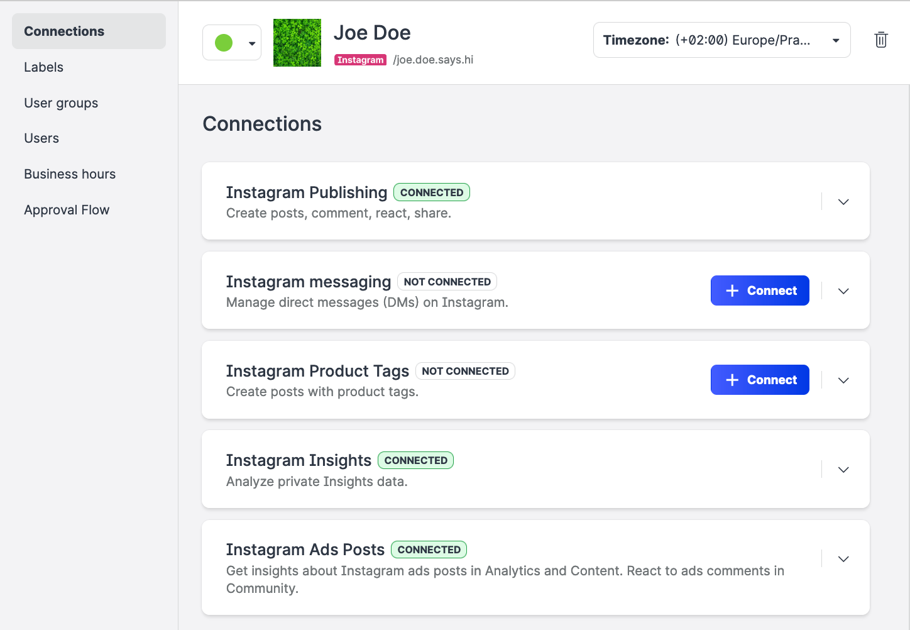Click NOT CONNECTED badge on Instagram messaging
910x630 pixels.
[x=447, y=282]
